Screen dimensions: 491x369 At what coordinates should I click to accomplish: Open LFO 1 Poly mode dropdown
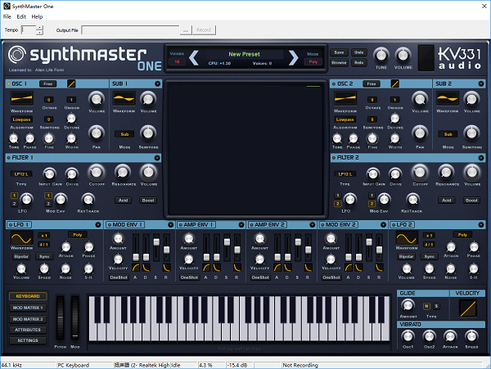[x=78, y=235]
